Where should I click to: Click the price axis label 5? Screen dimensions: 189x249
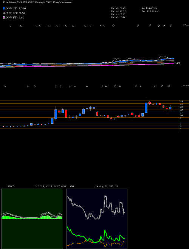coord(181,129)
